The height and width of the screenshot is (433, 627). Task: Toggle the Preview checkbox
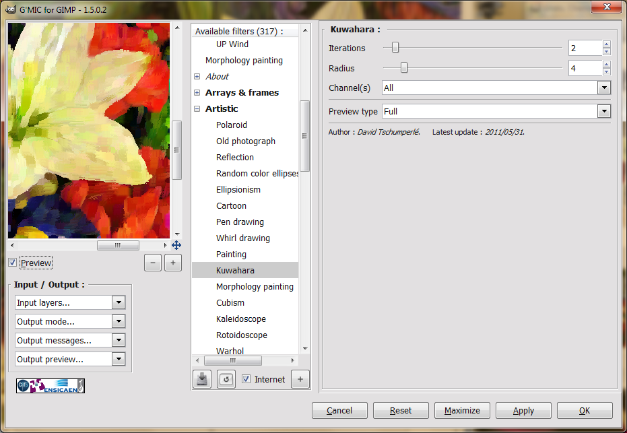[12, 263]
